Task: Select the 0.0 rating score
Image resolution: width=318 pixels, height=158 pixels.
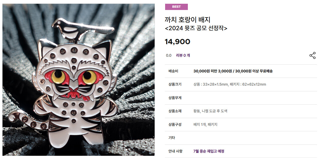Action: [x=169, y=55]
